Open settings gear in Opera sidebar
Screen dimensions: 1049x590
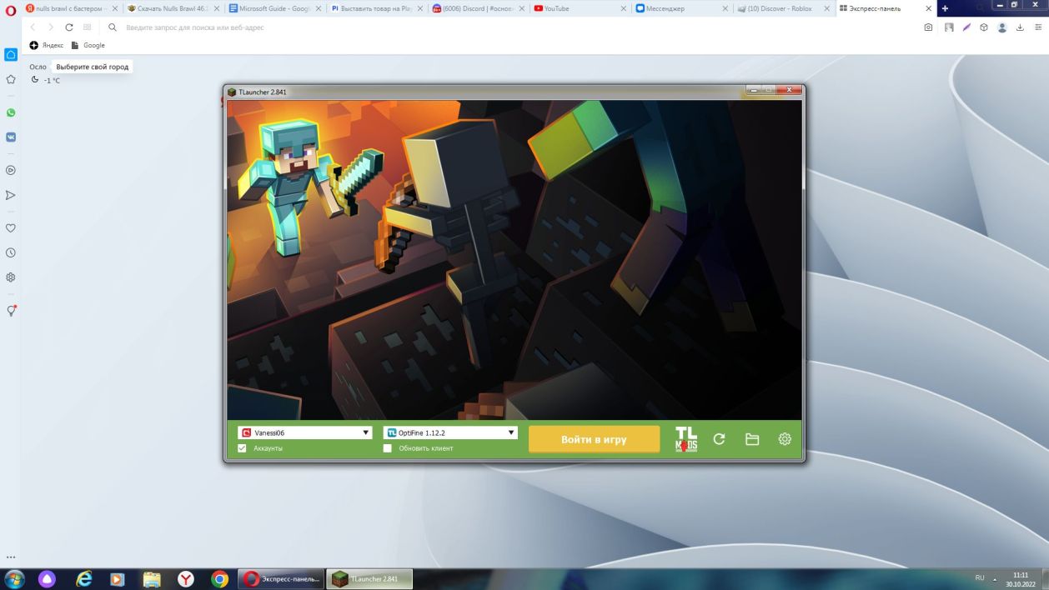tap(11, 277)
